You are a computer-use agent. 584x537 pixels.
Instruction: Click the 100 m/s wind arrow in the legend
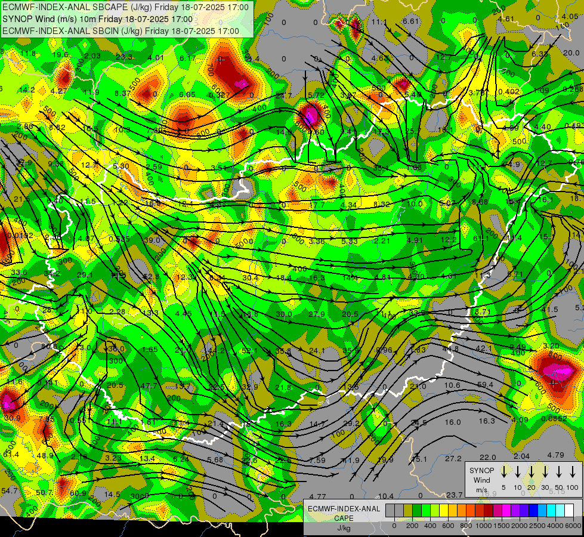click(x=573, y=471)
